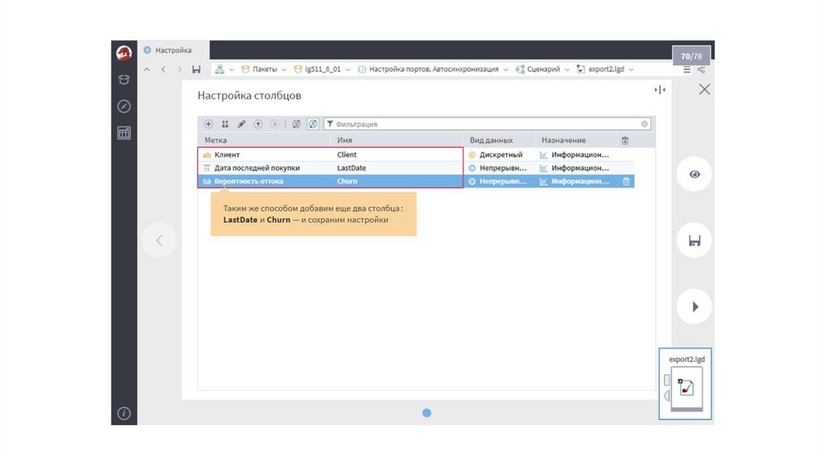The width and height of the screenshot is (824, 462).
Task: Click the add column plus icon
Action: pos(208,124)
